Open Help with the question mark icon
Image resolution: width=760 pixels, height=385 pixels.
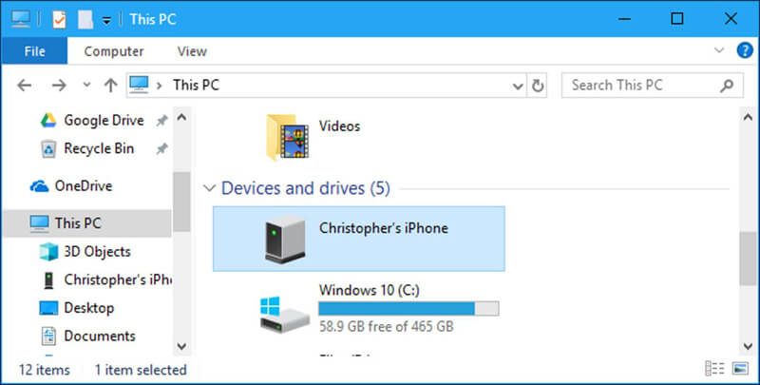(745, 50)
